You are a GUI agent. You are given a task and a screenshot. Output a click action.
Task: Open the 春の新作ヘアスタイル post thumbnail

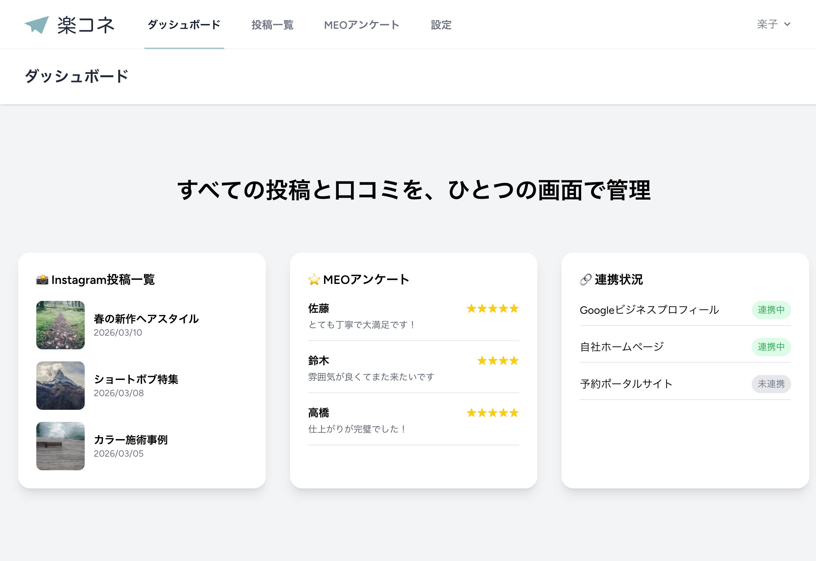click(61, 325)
